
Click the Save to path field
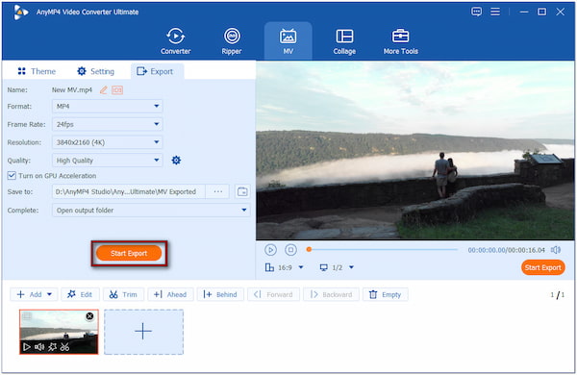[128, 191]
